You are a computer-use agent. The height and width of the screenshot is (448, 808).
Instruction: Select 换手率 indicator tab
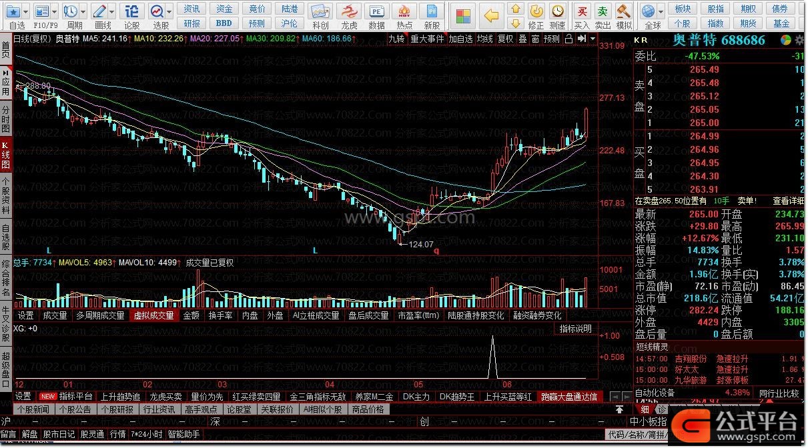(220, 315)
